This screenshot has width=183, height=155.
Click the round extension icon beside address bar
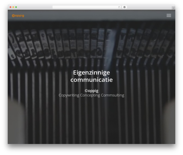[x=124, y=7]
